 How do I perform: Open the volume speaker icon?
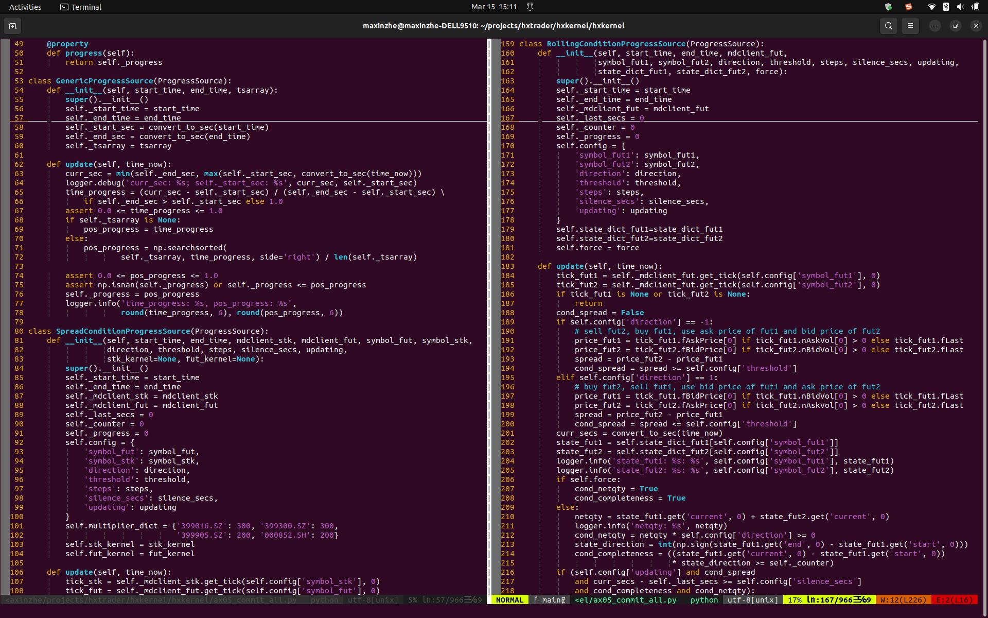tap(960, 7)
